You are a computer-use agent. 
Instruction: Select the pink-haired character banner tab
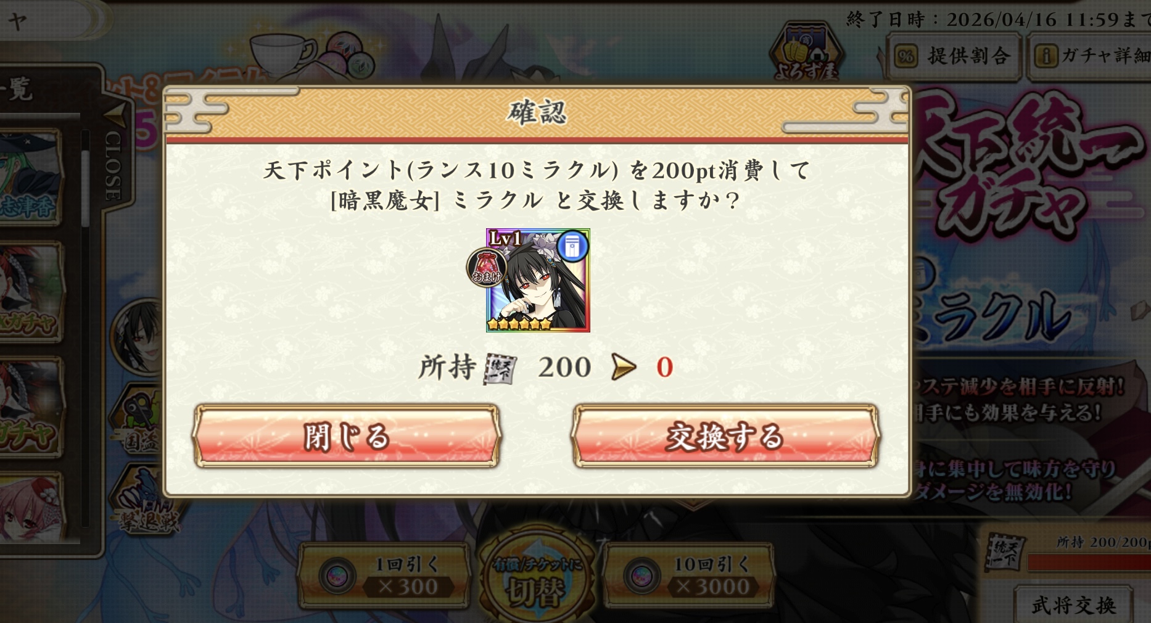click(31, 508)
